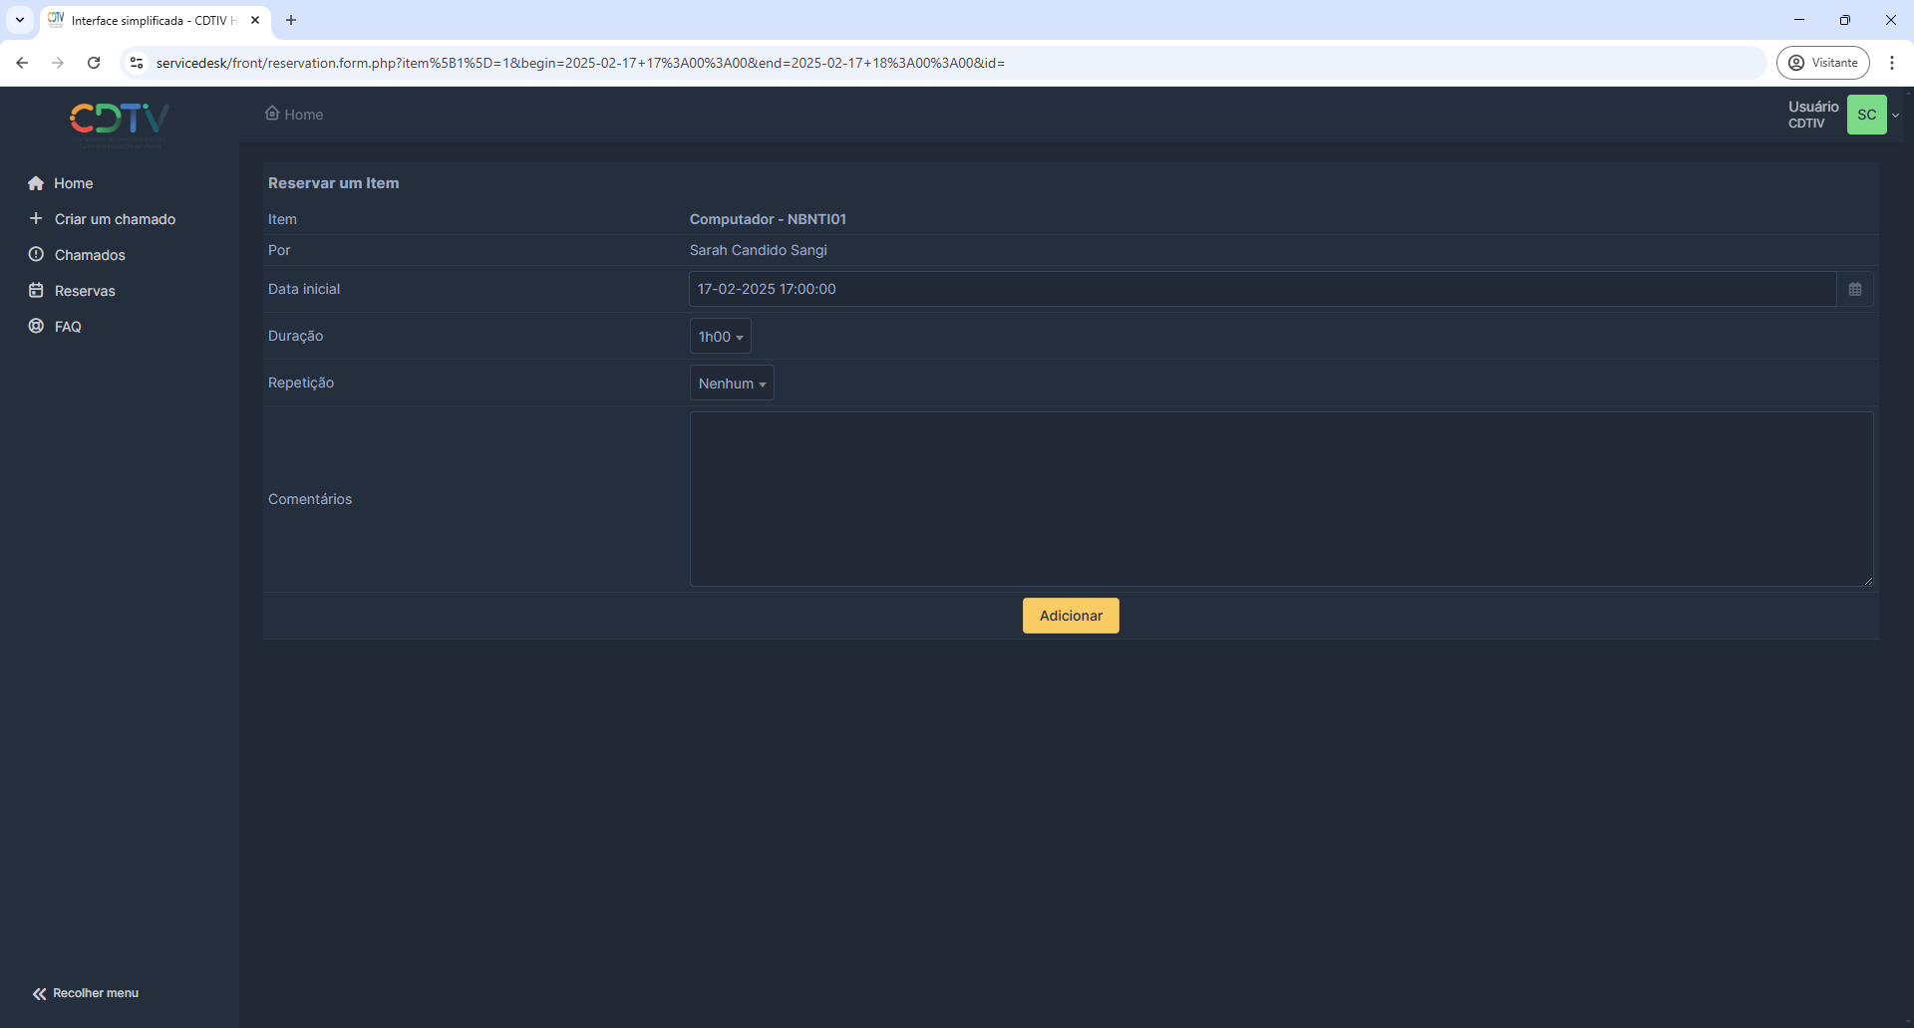Image resolution: width=1914 pixels, height=1028 pixels.
Task: Go back using browser back arrow
Action: pos(22,63)
